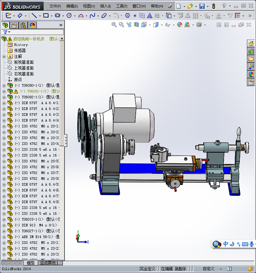Click the Mirror Entities icon
This screenshot has width=256, height=273.
pos(187,16)
